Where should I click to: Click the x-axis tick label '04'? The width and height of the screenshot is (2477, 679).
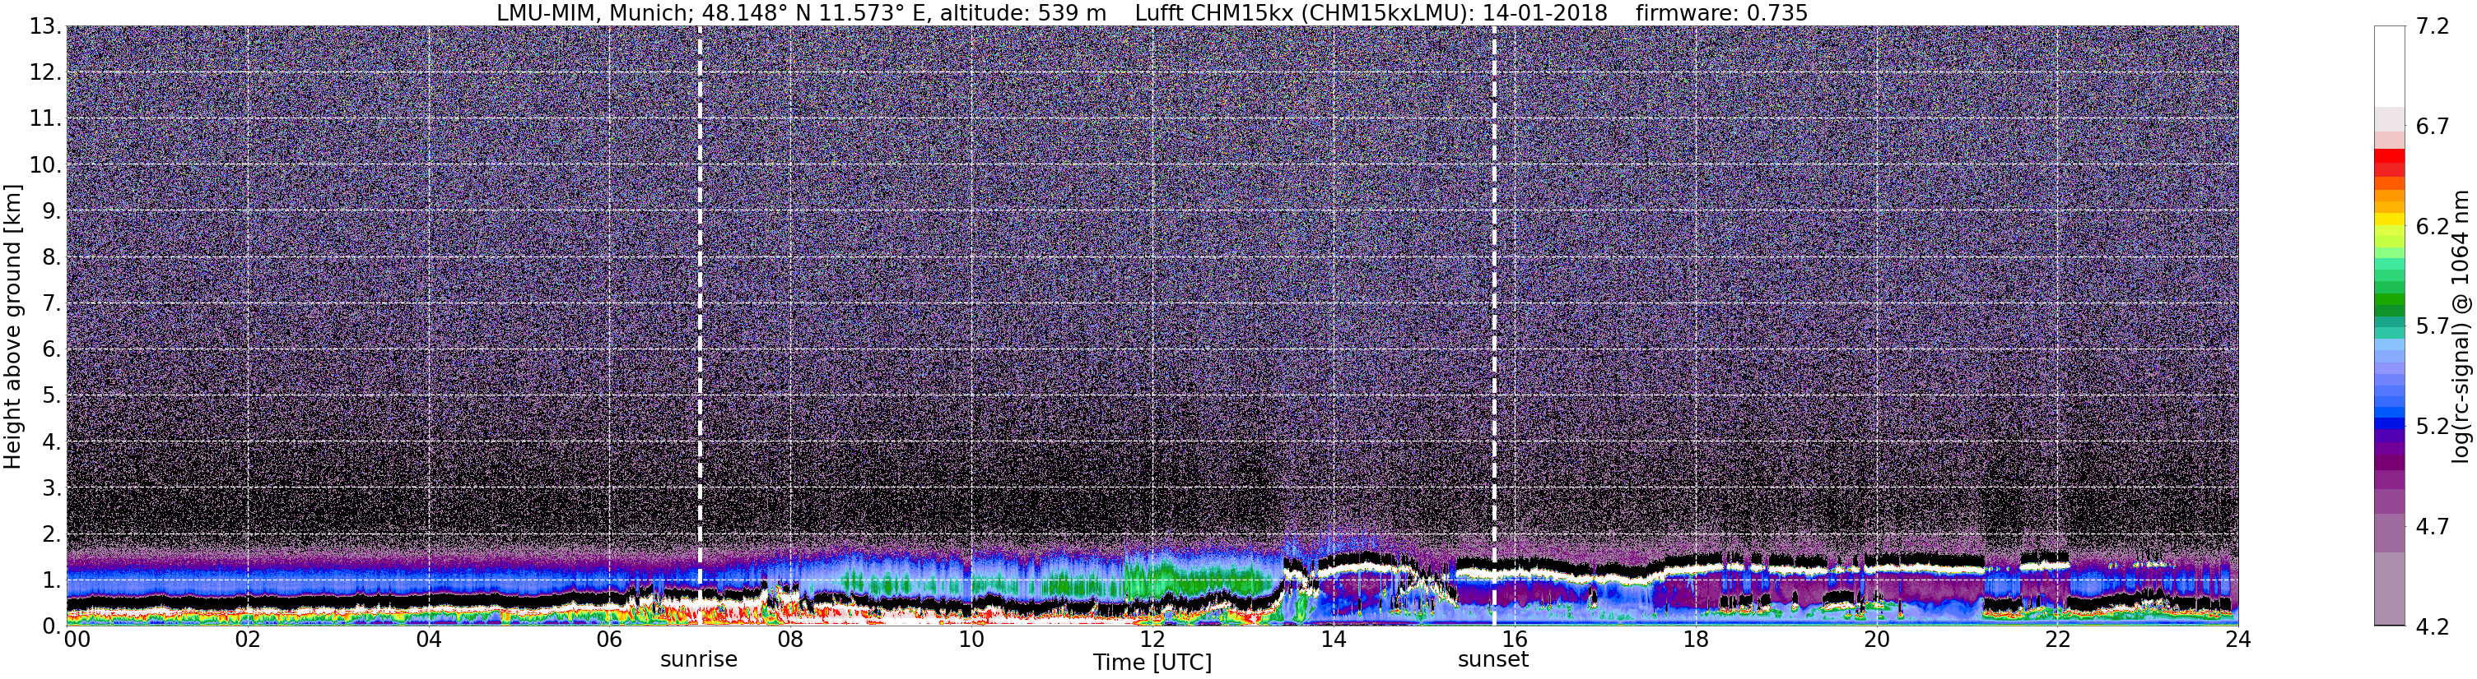point(429,639)
